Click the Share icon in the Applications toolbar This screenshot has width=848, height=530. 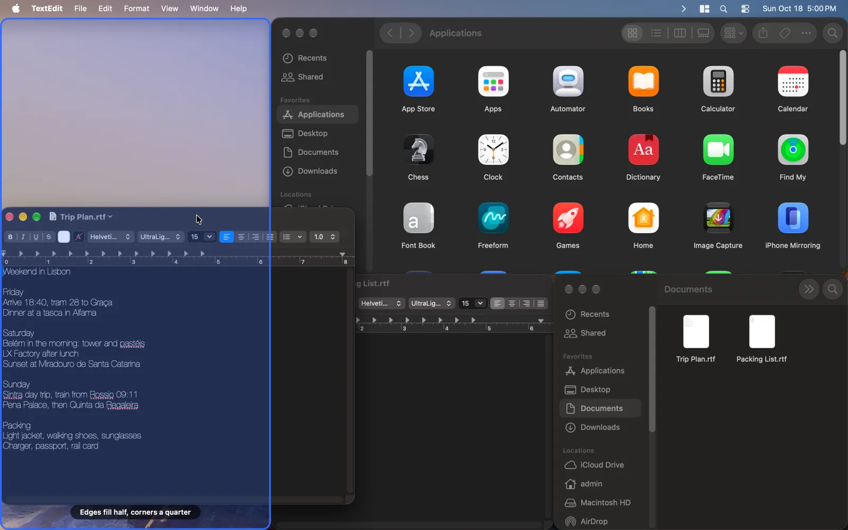[x=763, y=33]
